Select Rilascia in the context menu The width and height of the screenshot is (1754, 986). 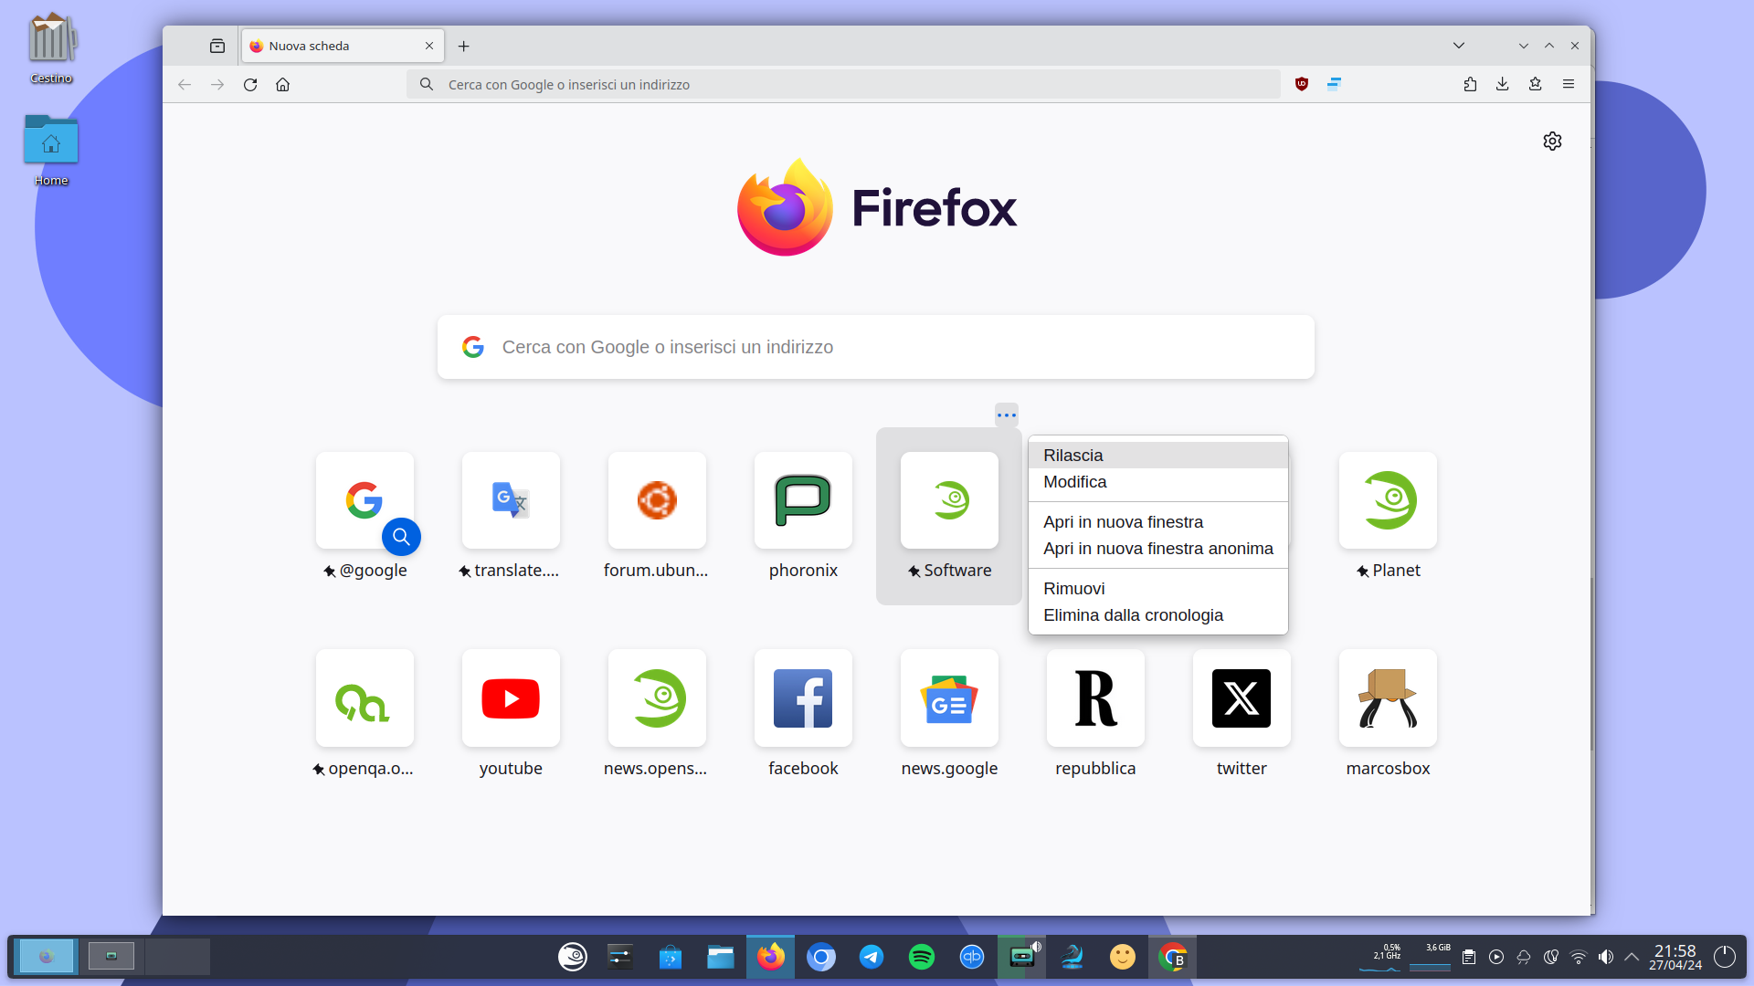coord(1073,456)
